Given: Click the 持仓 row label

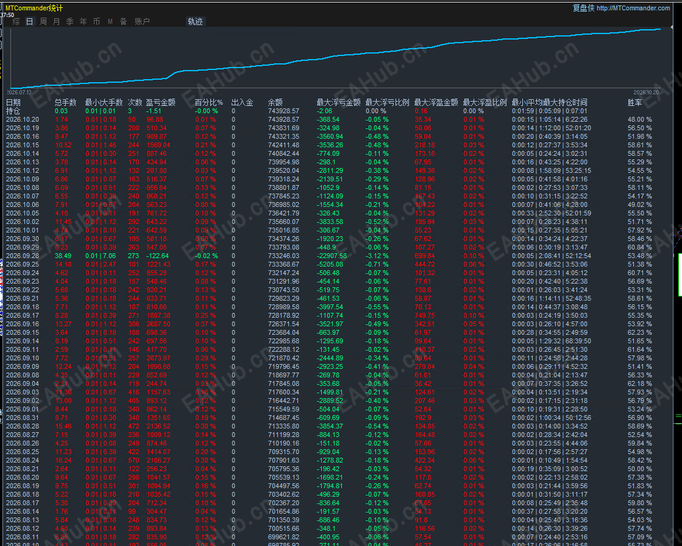Looking at the screenshot, I should (13, 111).
